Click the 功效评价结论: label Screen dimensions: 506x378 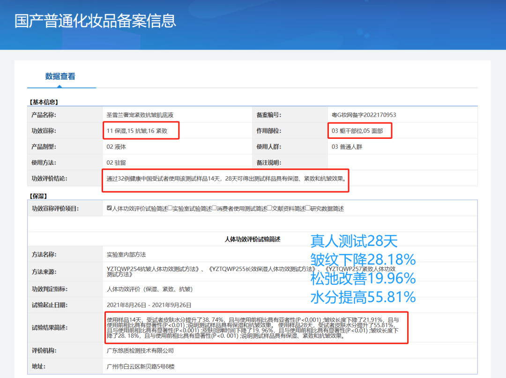coord(49,179)
